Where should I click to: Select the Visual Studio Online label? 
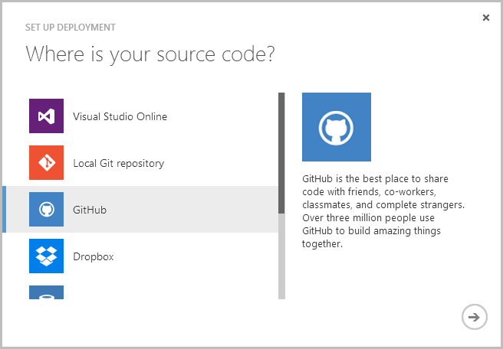120,116
